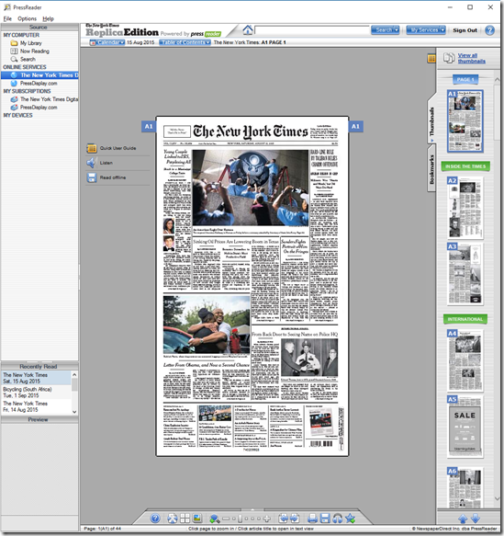Click the Listen speaker icon
This screenshot has height=536, width=504.
tap(91, 163)
